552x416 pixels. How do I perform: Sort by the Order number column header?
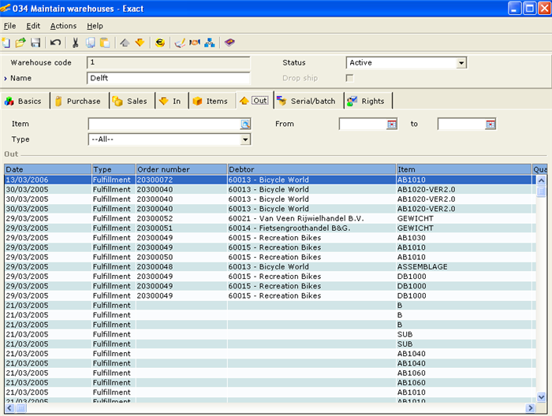[x=181, y=169]
